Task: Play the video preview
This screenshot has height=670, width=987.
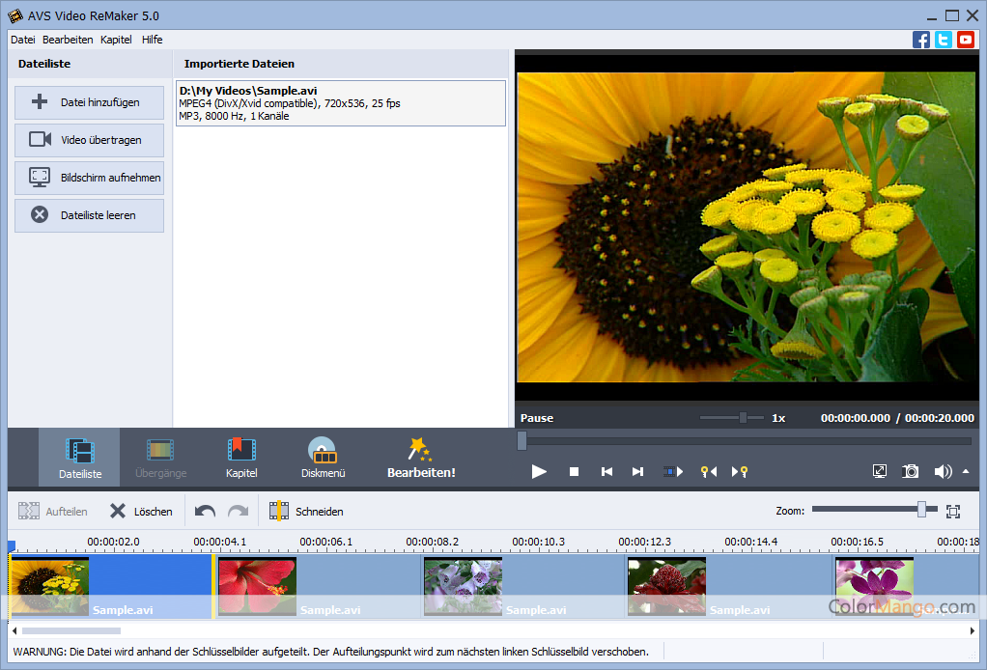Action: 539,471
